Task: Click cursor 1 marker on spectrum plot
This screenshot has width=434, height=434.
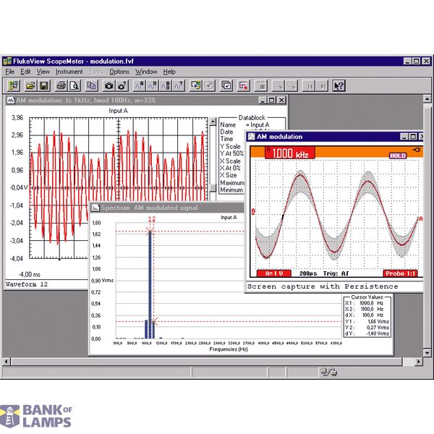Action: pyautogui.click(x=150, y=230)
